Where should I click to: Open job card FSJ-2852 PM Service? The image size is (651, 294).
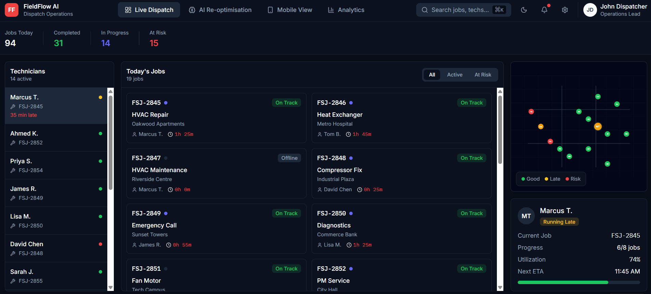[402, 275]
